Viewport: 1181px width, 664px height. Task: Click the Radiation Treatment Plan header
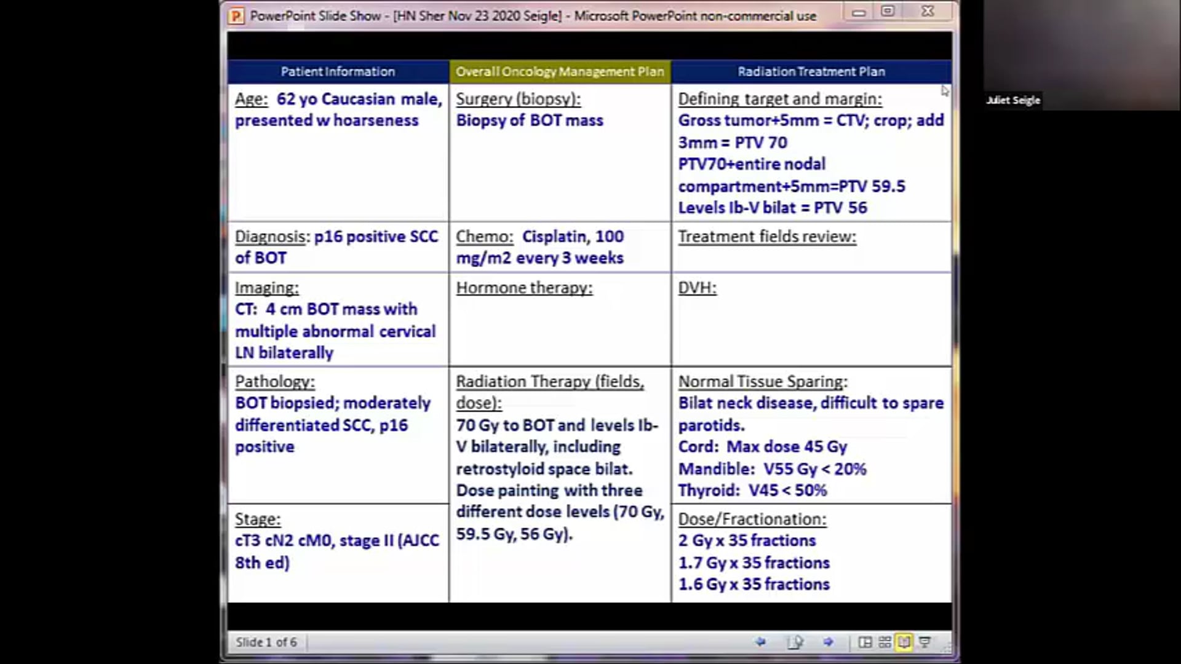[811, 71]
